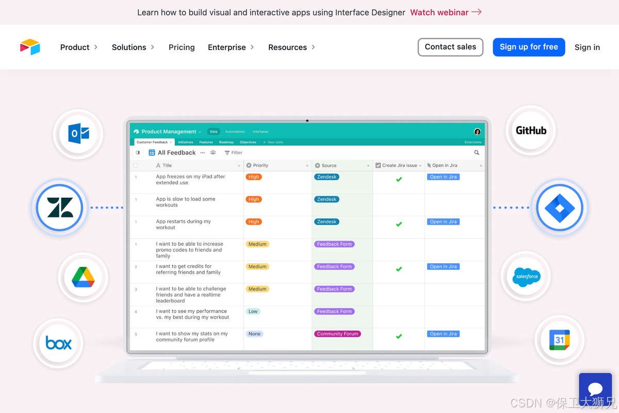Click the Jira integration icon
Screen dimensions: 619x413
[x=559, y=208]
